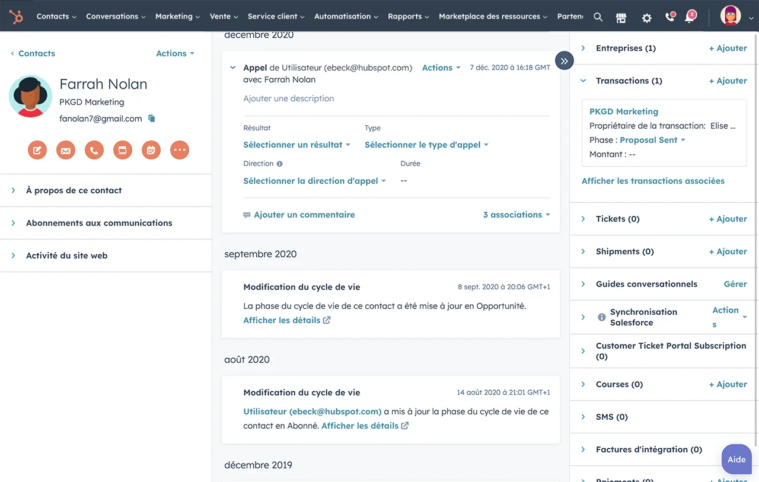Open the marketplace storefront icon in top bar
Screen dimensions: 759x482
[621, 17]
